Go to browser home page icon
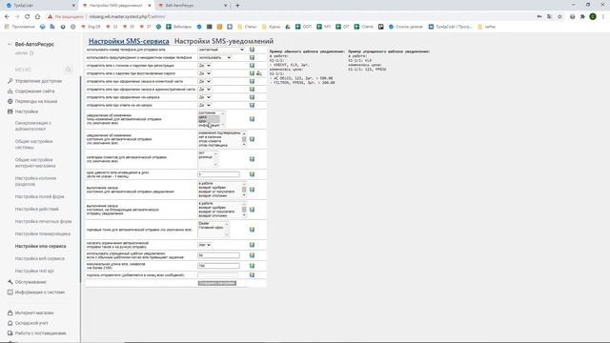 tap(37, 17)
